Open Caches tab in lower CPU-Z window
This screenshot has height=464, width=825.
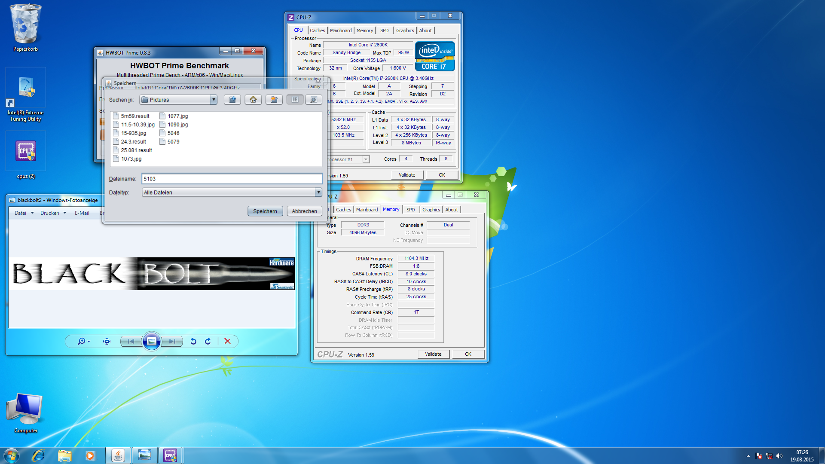(x=344, y=210)
